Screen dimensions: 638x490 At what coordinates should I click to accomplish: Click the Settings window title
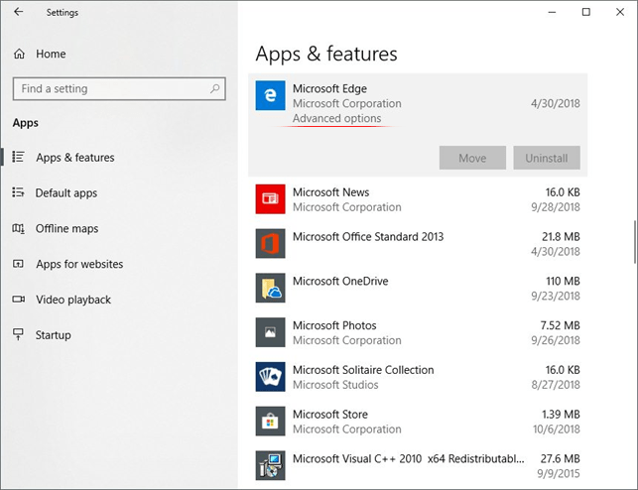[x=62, y=13]
